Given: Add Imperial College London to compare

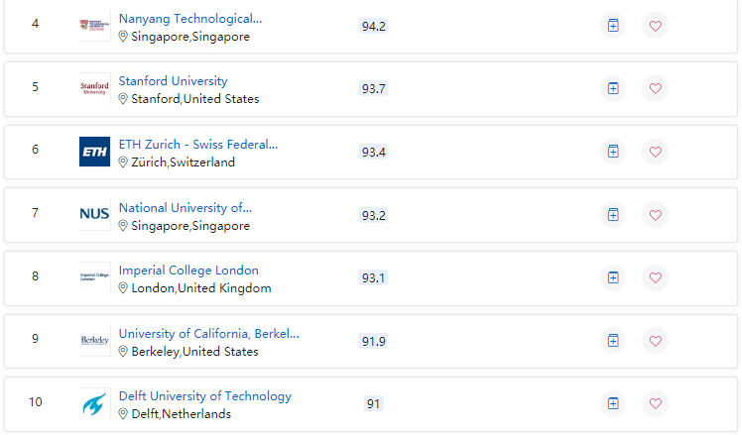Looking at the screenshot, I should (613, 277).
